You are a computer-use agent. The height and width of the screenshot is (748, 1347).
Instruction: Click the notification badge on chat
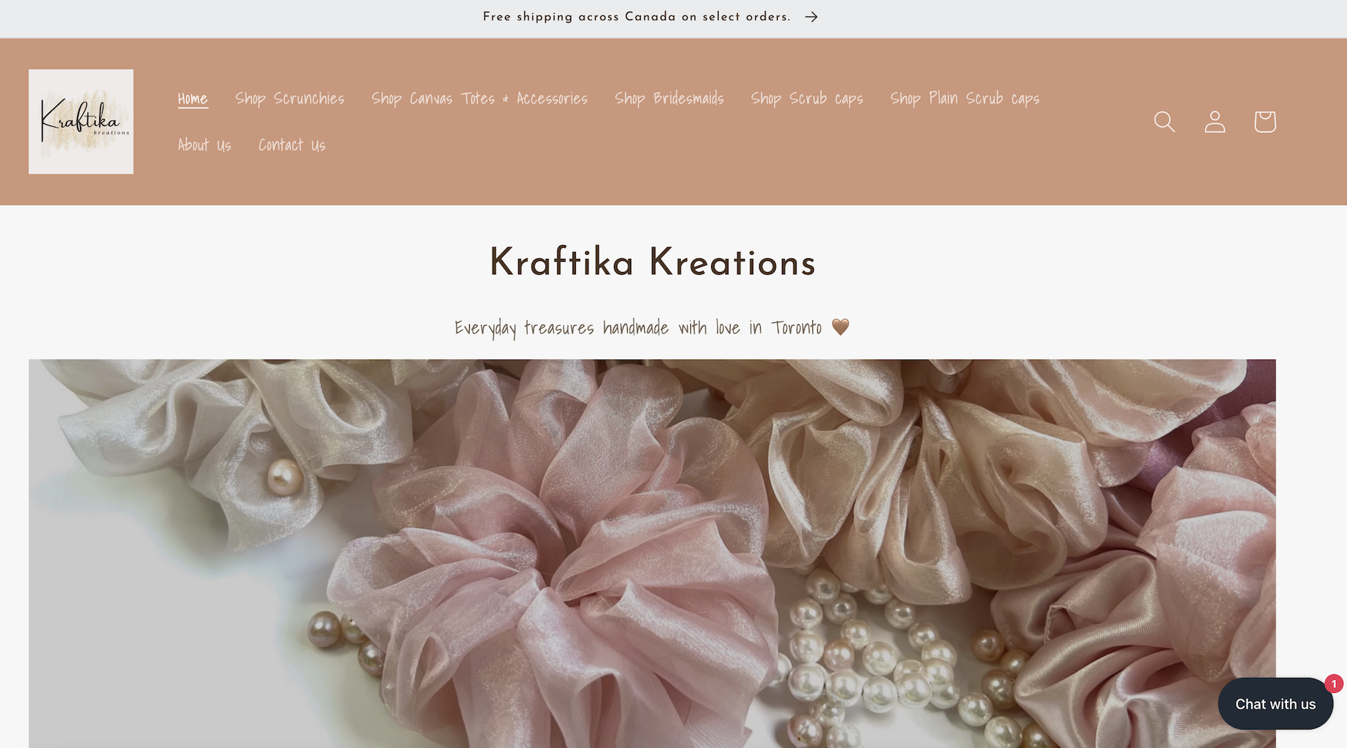pos(1334,683)
